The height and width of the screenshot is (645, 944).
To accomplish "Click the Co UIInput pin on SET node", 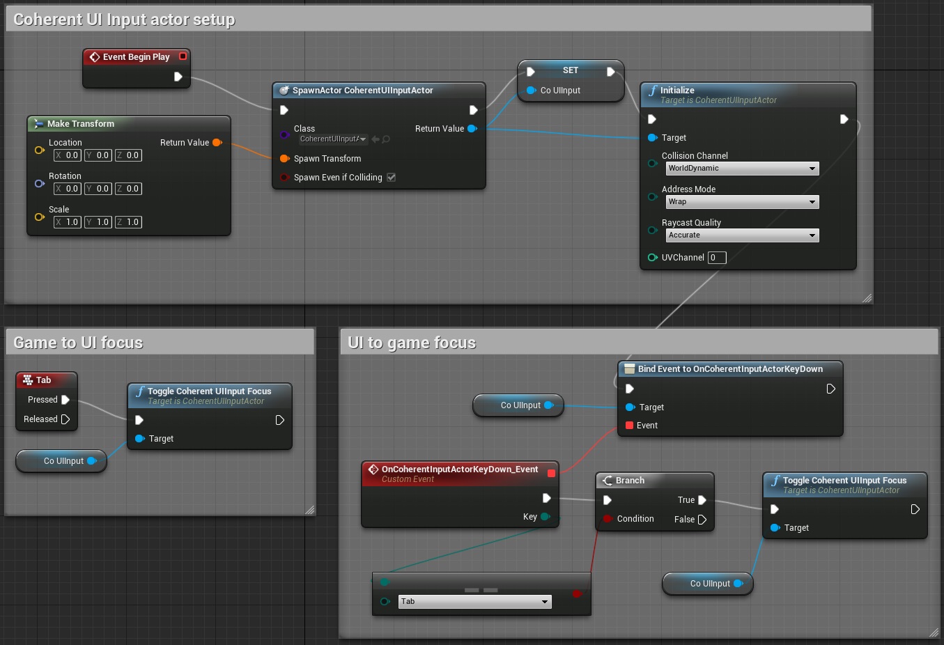I will 532,91.
